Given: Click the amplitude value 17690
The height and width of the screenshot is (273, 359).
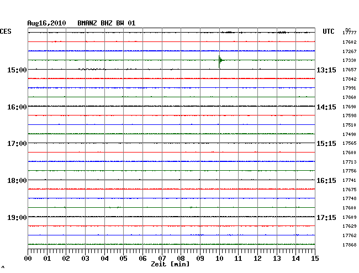Looking at the screenshot, I should pos(350,107).
